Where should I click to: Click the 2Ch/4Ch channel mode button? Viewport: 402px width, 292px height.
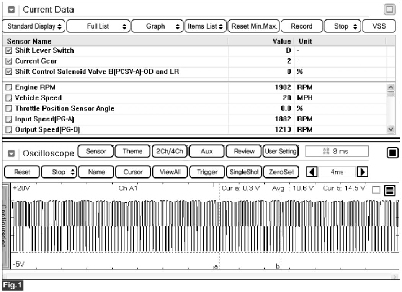170,152
